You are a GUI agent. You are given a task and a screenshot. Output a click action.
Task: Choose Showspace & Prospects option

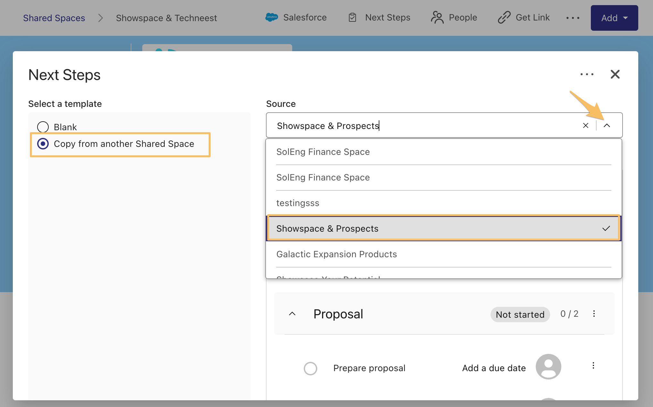(444, 228)
